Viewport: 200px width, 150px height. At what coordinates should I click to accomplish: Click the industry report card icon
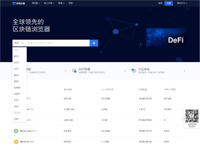pos(134,71)
